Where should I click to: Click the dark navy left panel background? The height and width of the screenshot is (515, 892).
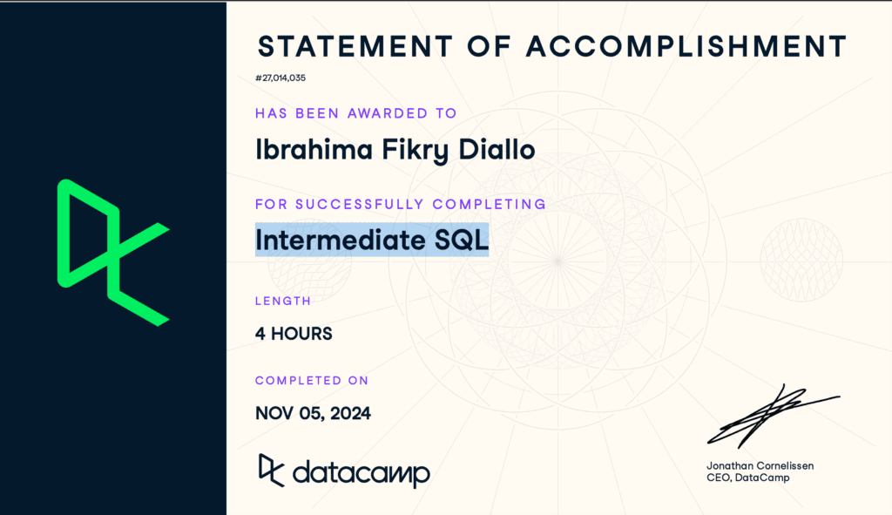pos(113,418)
